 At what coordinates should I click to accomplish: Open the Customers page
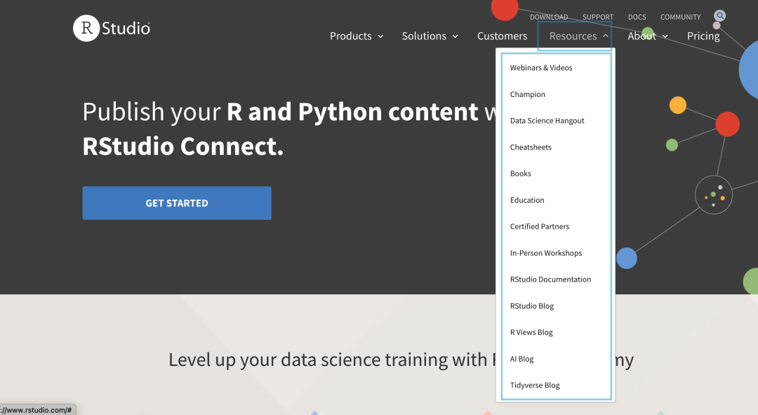click(x=502, y=36)
